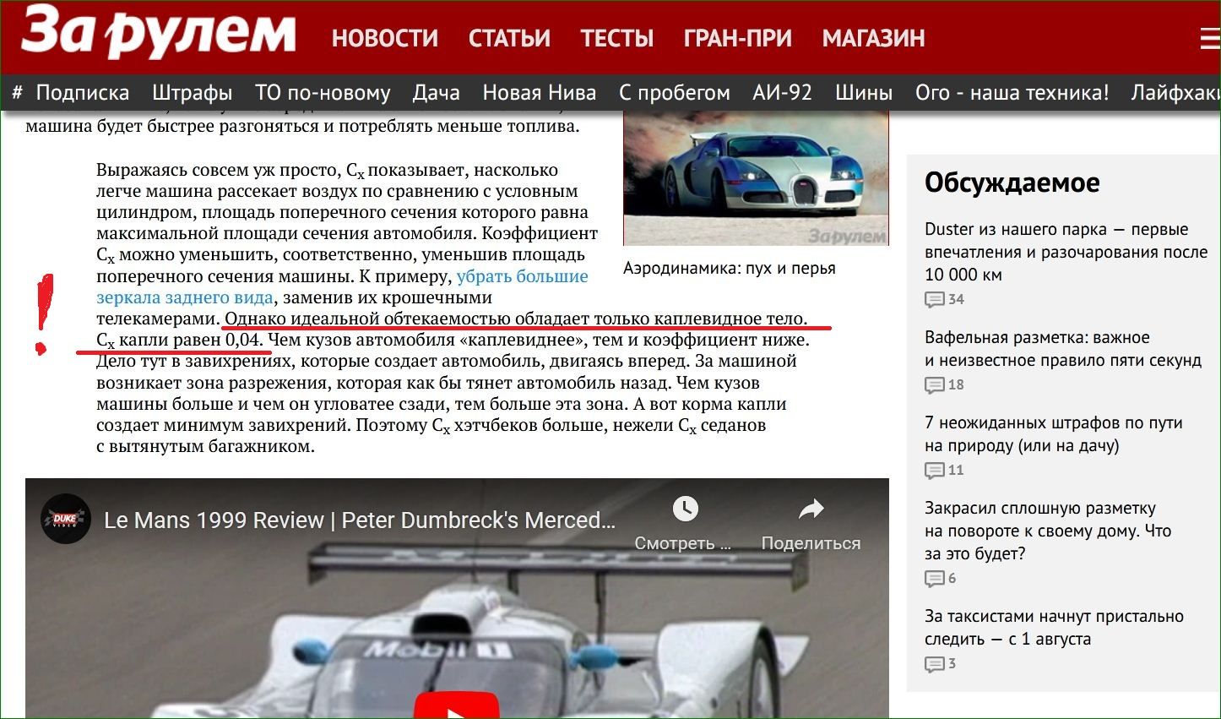Open the Duke channel avatar icon
The width and height of the screenshot is (1221, 719).
coord(65,519)
